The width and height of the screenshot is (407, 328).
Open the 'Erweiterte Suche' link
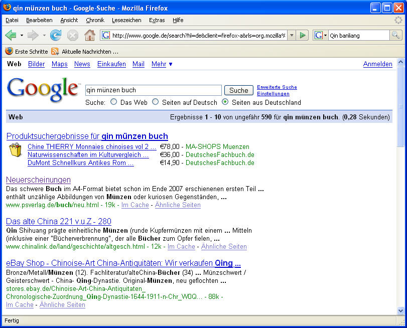[277, 87]
